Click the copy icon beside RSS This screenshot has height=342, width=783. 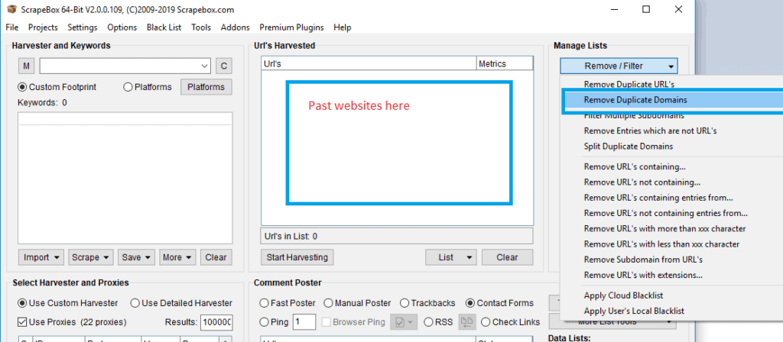click(x=467, y=322)
